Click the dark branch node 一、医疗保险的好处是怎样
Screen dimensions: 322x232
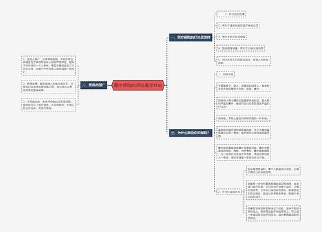coord(191,37)
